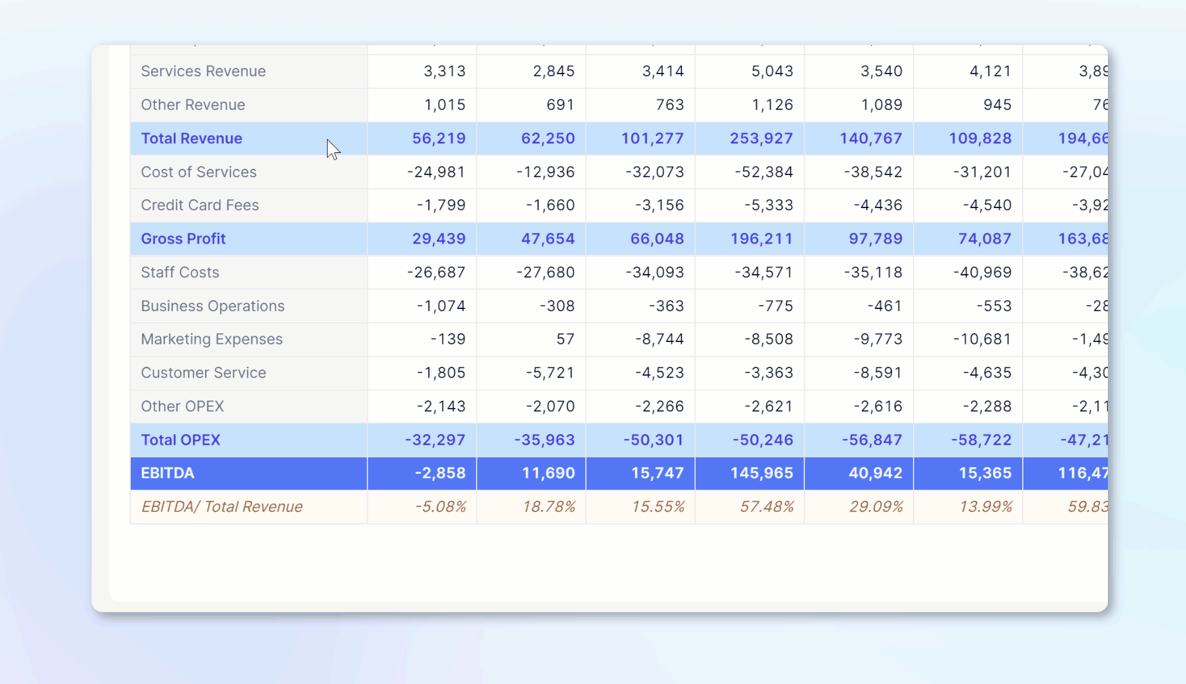Click Gross Profit cell 196,211

tap(750, 239)
